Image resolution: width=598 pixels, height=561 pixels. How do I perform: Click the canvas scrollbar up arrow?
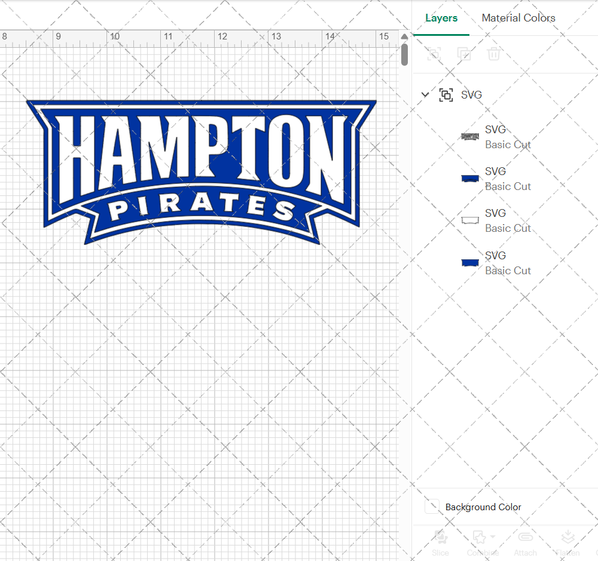pyautogui.click(x=404, y=36)
